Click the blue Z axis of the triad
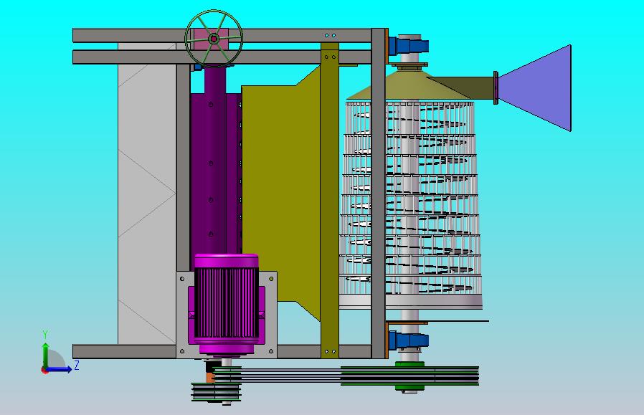 (x=62, y=369)
